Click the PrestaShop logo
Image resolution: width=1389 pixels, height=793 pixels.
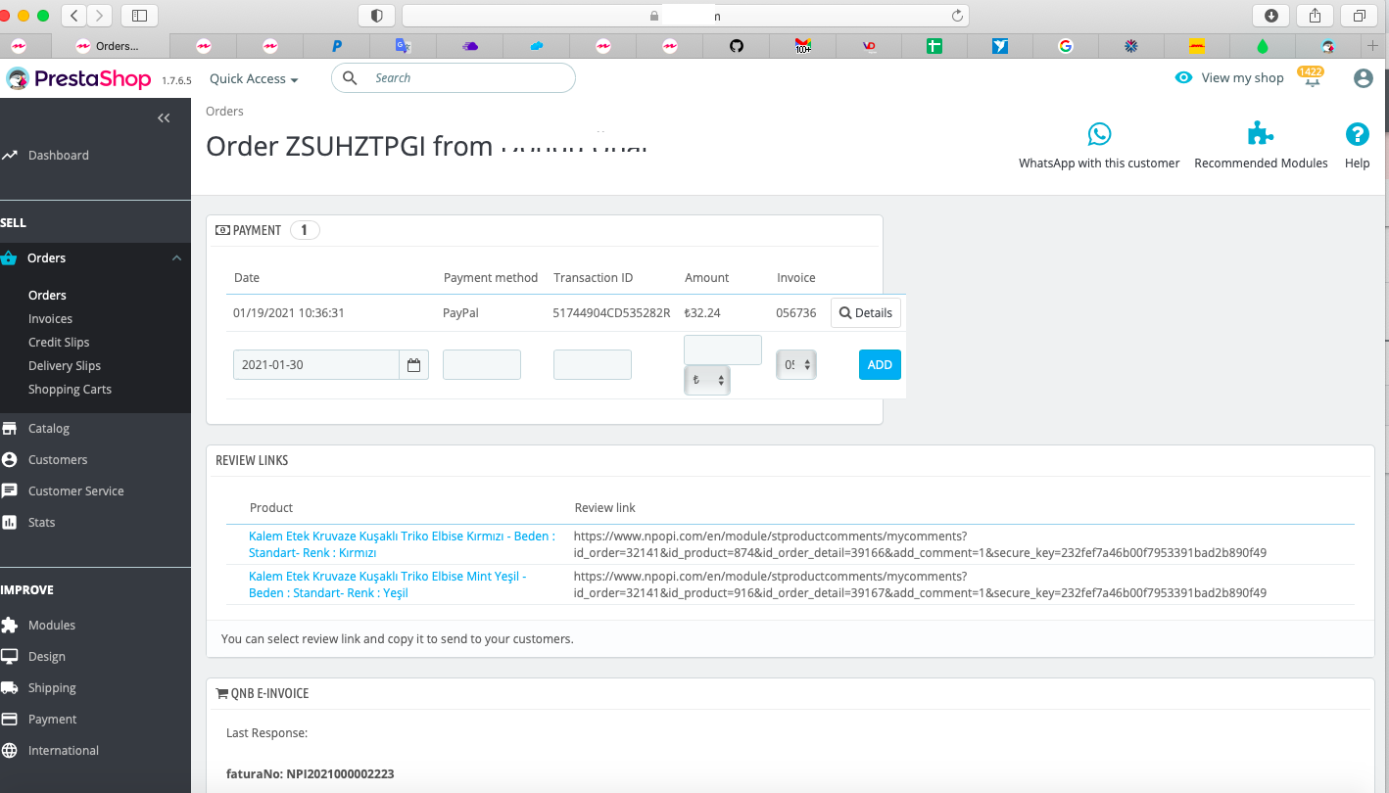point(78,79)
